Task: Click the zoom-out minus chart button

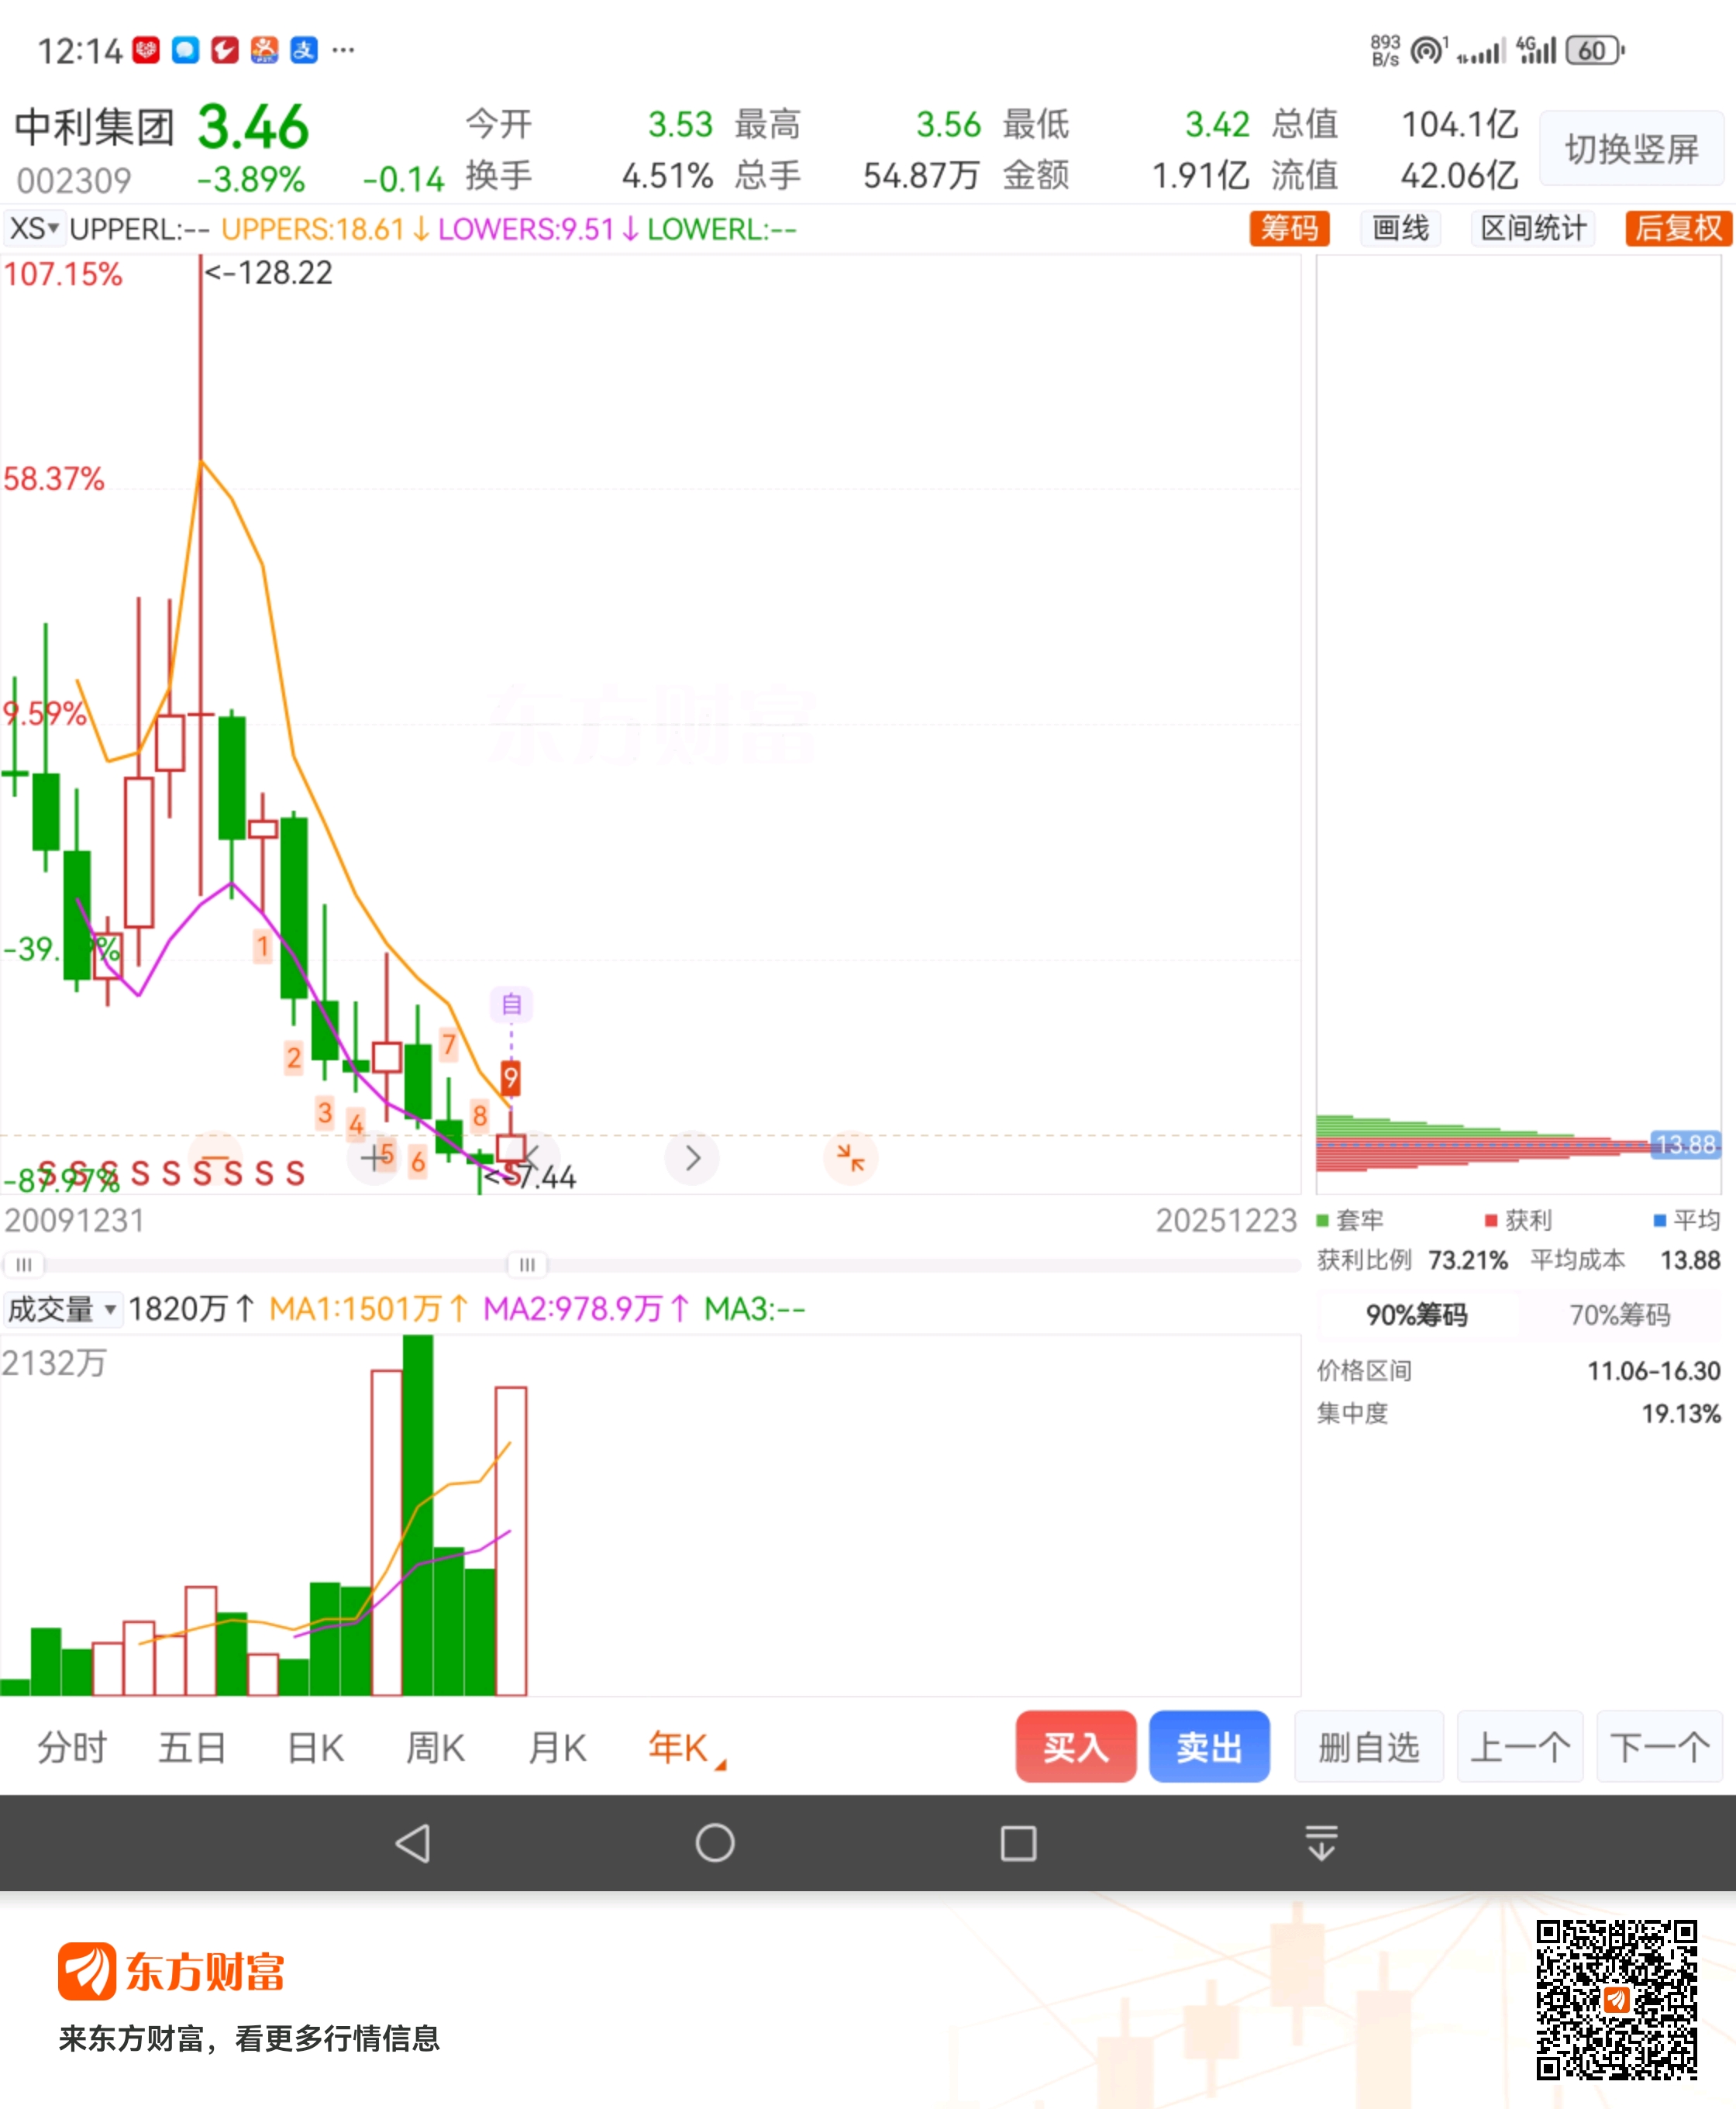Action: [x=216, y=1157]
